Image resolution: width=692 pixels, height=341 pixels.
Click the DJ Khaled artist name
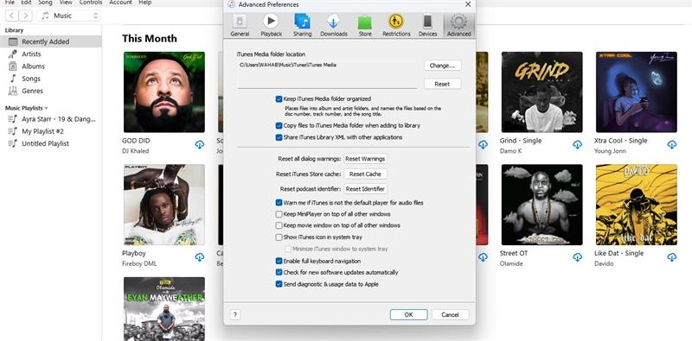click(x=136, y=151)
